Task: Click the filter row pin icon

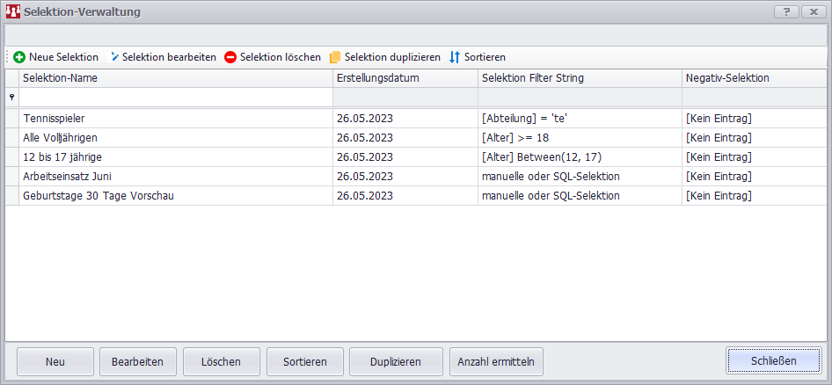Action: click(x=11, y=98)
